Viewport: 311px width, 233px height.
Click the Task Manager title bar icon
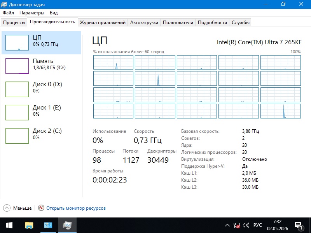pos(4,4)
